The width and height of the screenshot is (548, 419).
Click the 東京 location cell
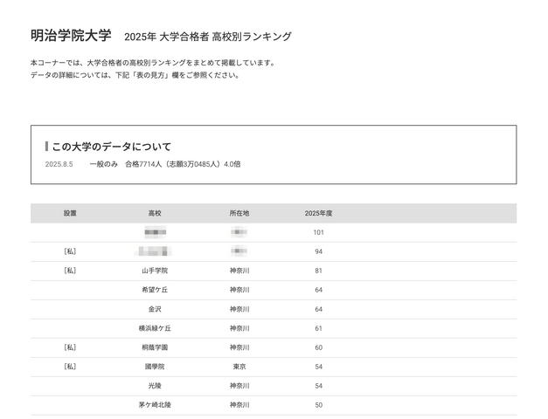[239, 367]
